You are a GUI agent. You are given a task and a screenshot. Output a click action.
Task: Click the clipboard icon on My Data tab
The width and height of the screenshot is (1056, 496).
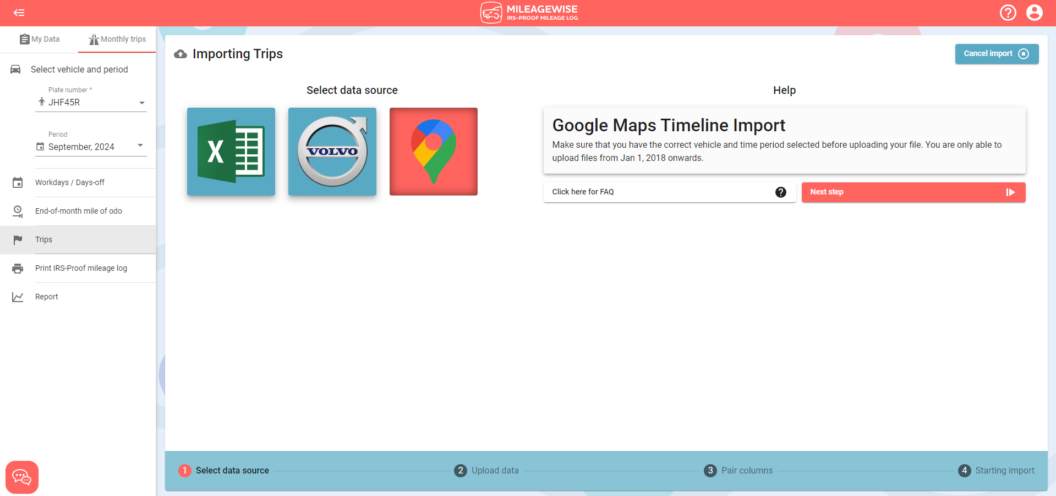pyautogui.click(x=24, y=39)
